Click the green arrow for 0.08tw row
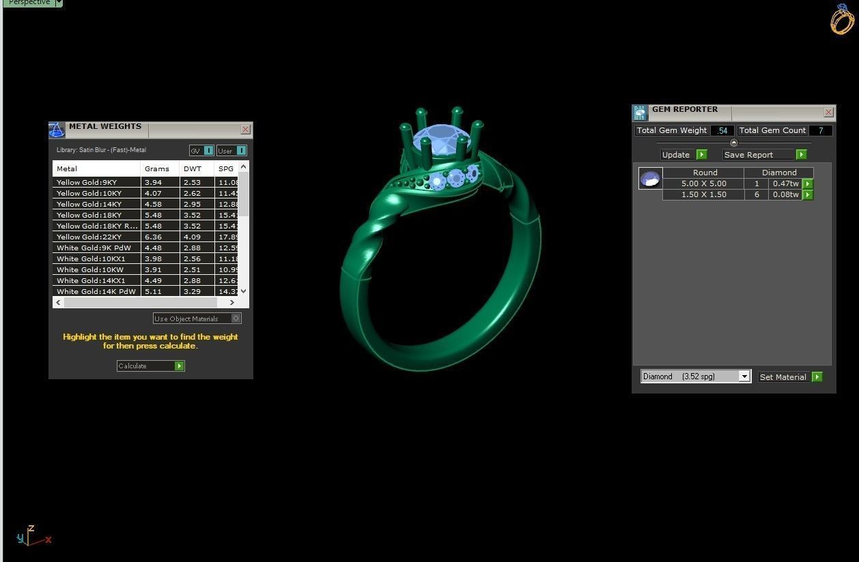Image resolution: width=859 pixels, height=562 pixels. coord(808,194)
